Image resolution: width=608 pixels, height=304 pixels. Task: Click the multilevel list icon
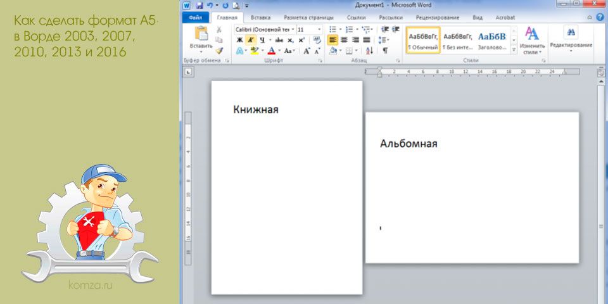click(x=365, y=30)
